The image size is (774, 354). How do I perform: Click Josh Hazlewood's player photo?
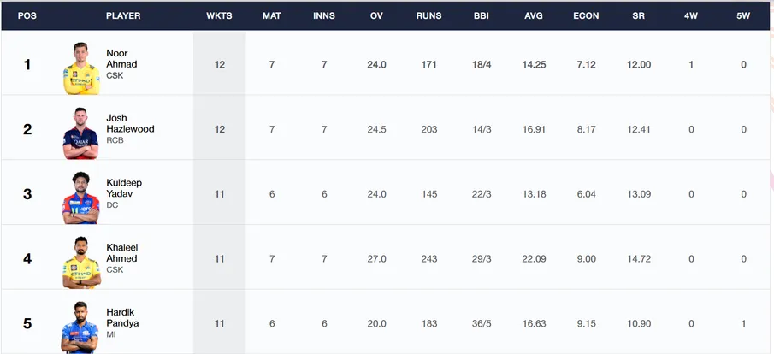[x=81, y=133]
